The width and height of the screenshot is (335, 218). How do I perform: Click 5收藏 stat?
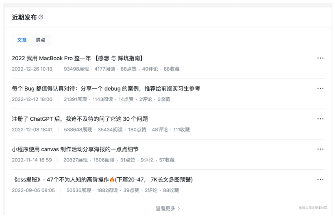click(164, 99)
